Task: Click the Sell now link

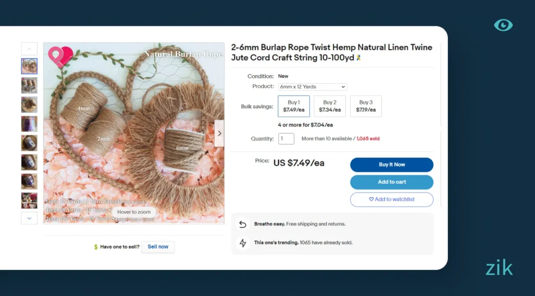Action: [x=158, y=247]
